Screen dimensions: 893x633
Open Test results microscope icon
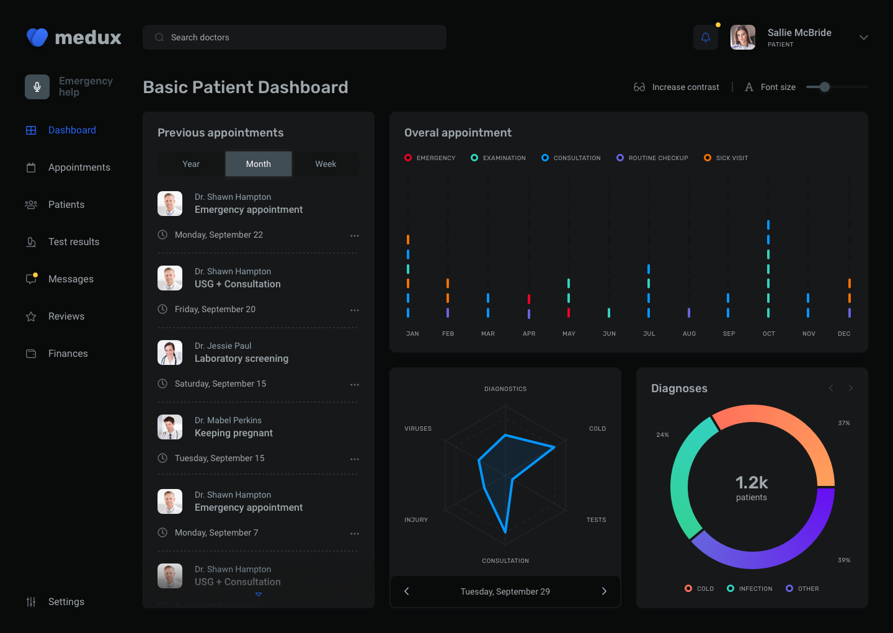(x=31, y=242)
